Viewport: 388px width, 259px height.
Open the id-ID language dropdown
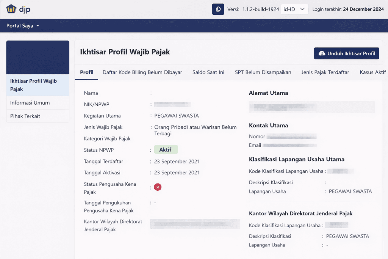(x=294, y=9)
